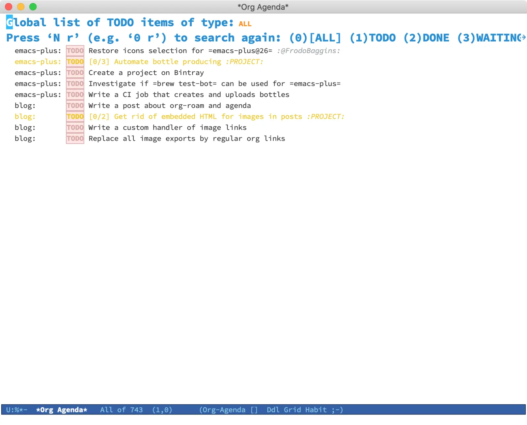Click the [0/3] progress cookie

point(99,62)
